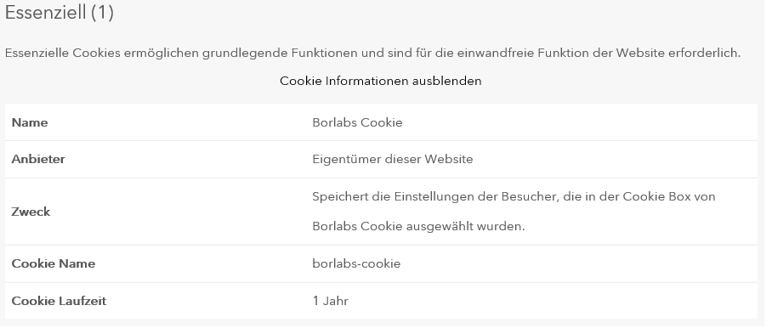Hide cookie details via 'Cookie Informationen ausblenden'
Image resolution: width=772 pixels, height=328 pixels.
[380, 81]
